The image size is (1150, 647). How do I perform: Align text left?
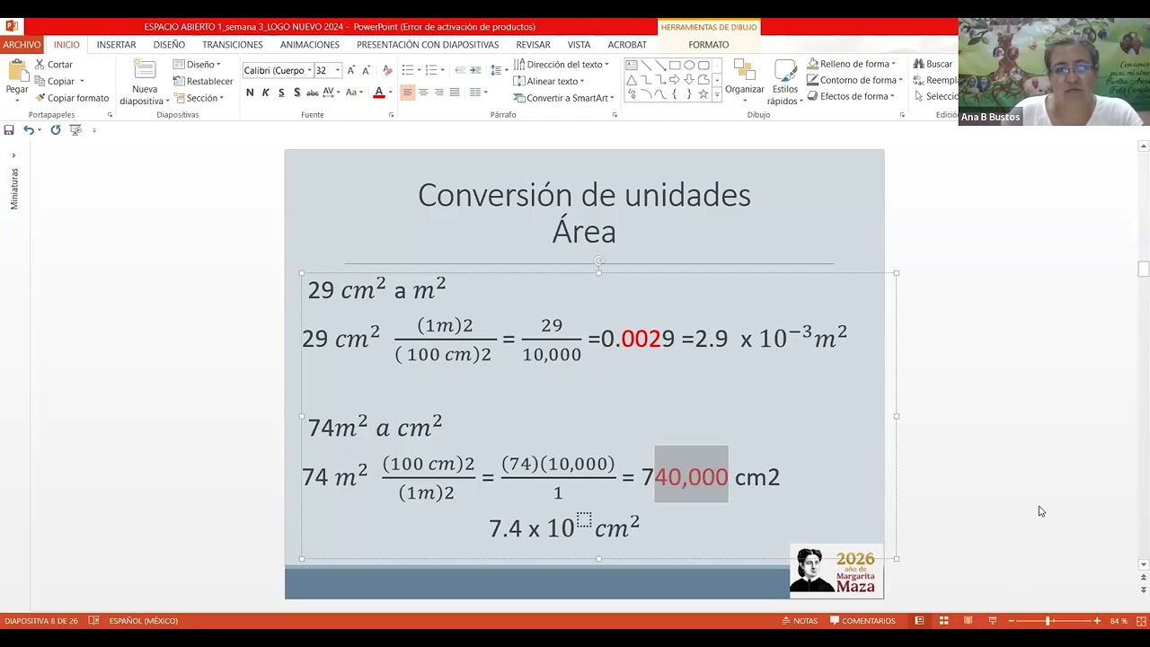408,93
